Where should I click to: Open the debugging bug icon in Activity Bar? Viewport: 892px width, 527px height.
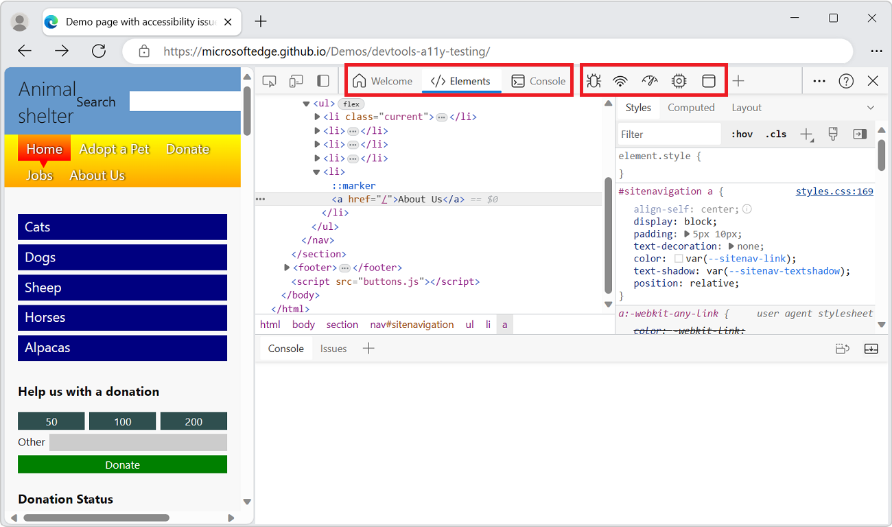[x=594, y=80]
